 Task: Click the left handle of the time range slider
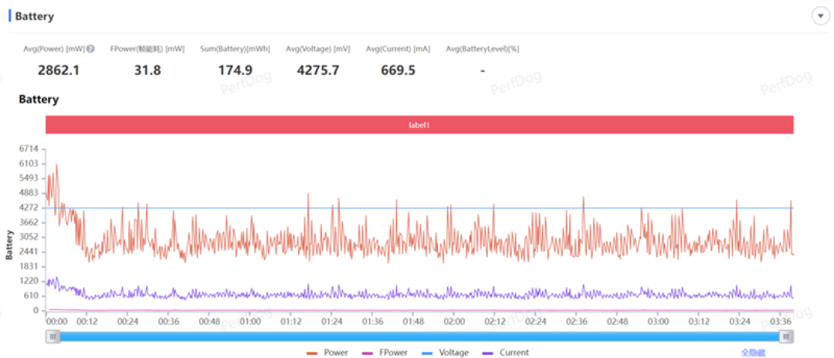(x=53, y=336)
